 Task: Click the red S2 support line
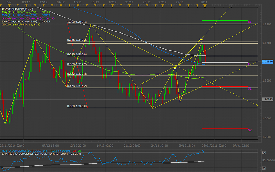point(225,129)
